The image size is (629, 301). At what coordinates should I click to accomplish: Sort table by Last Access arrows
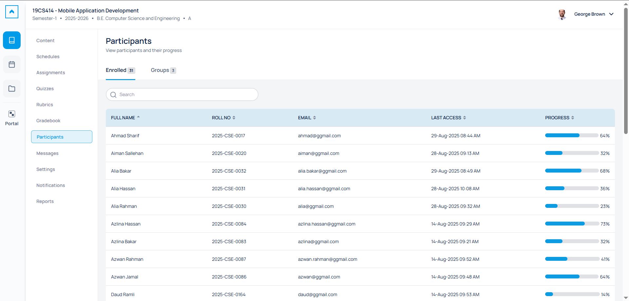[x=465, y=118]
